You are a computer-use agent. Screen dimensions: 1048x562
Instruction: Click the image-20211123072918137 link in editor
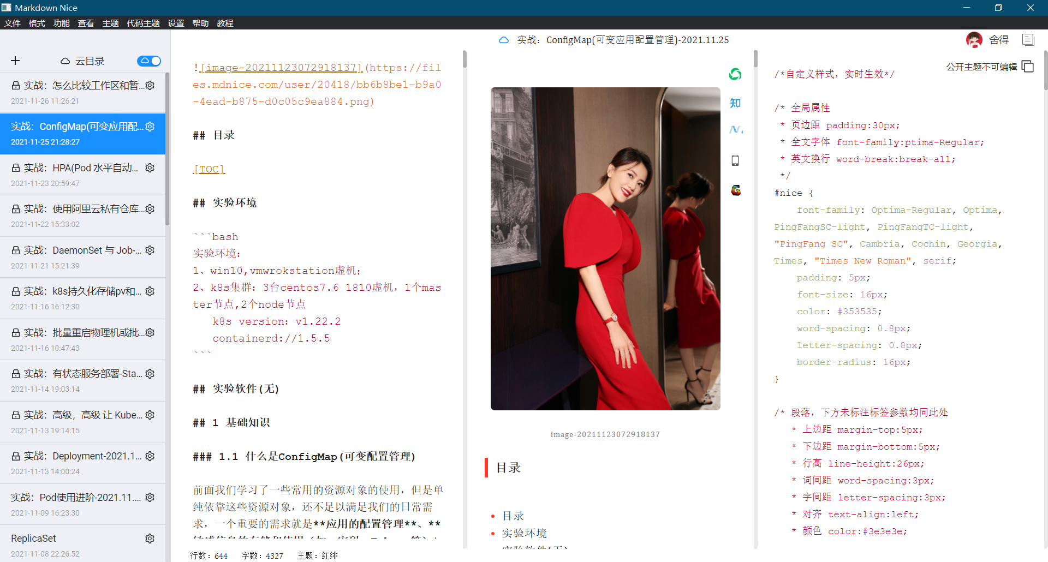pyautogui.click(x=281, y=68)
